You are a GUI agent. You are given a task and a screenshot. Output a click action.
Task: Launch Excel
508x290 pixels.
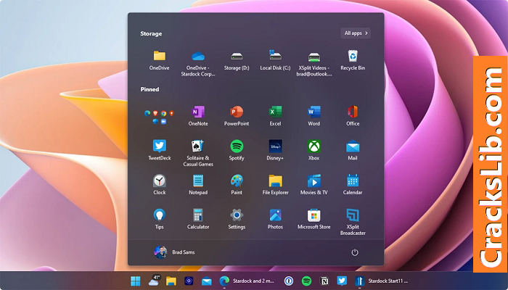pos(275,116)
